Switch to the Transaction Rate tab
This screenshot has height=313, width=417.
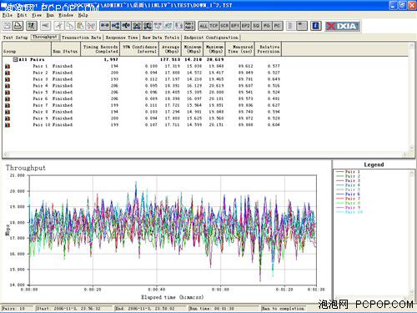(82, 38)
